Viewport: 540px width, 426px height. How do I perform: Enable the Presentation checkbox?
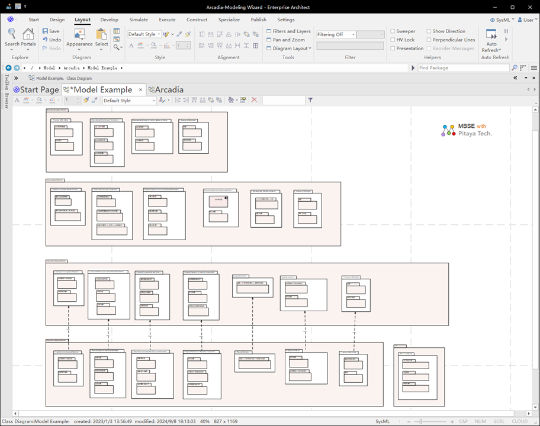[x=393, y=48]
